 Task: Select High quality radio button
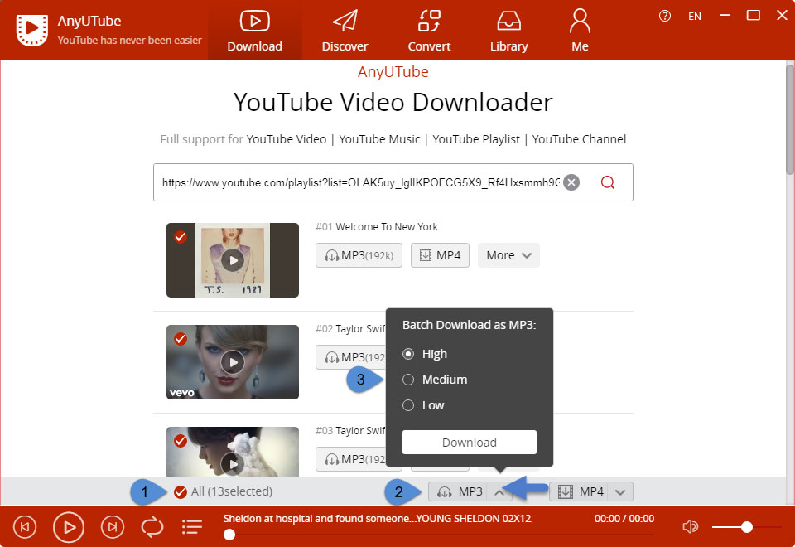pos(408,354)
